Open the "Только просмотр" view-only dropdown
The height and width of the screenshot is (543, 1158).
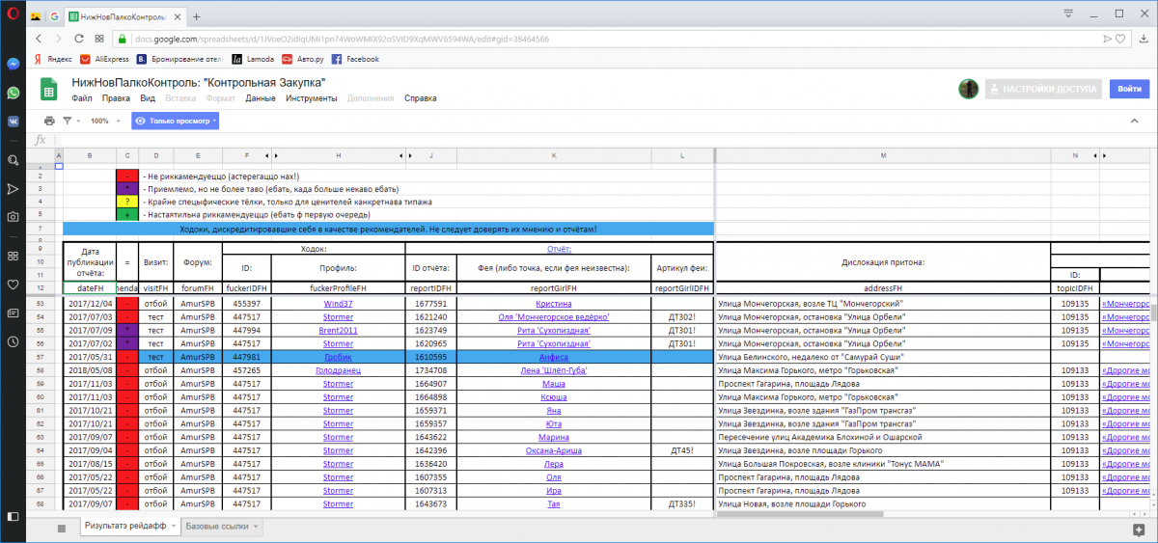[x=176, y=121]
